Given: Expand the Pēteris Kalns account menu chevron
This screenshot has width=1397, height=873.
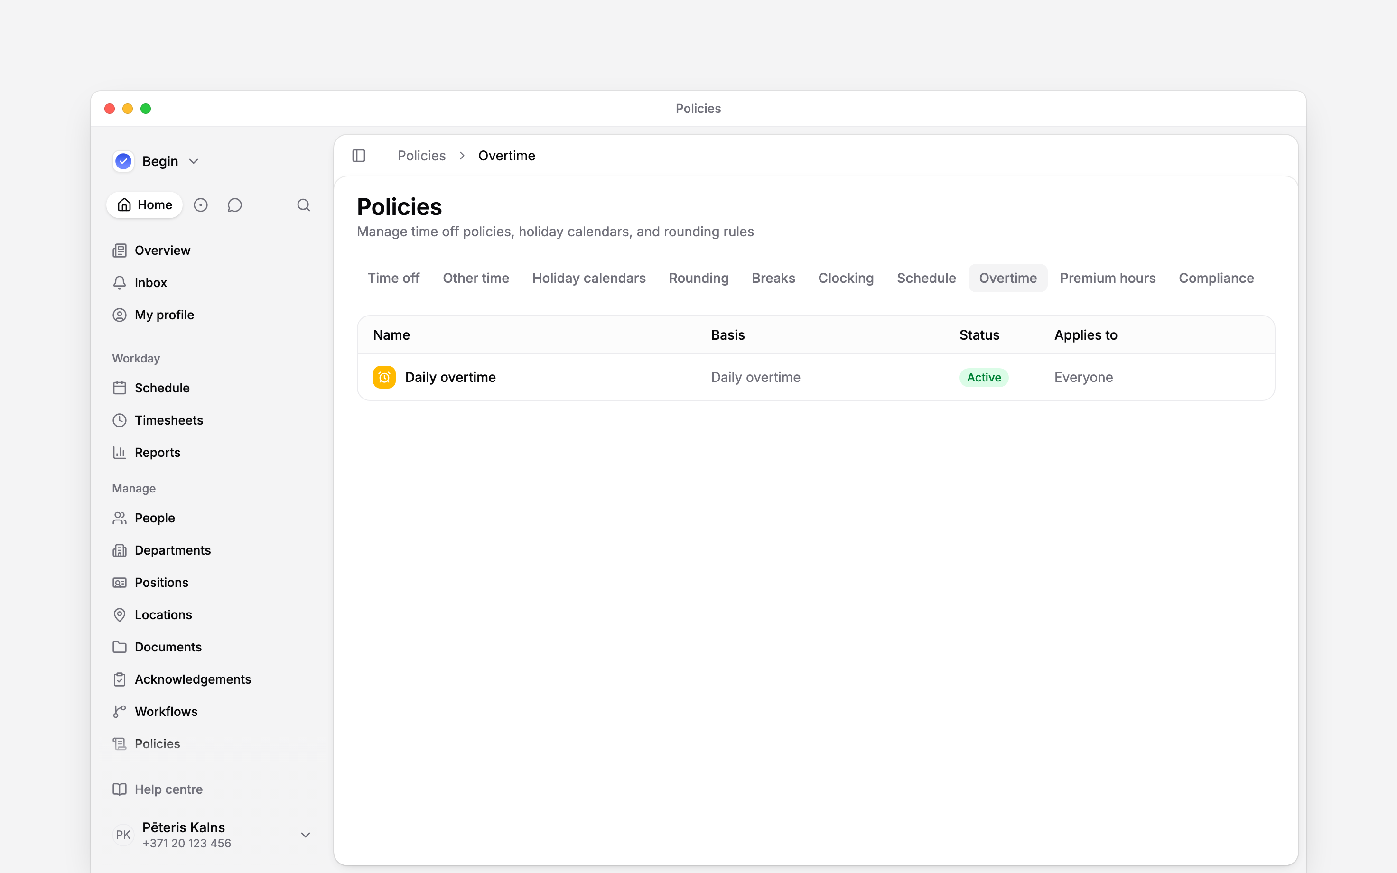Looking at the screenshot, I should click(306, 835).
